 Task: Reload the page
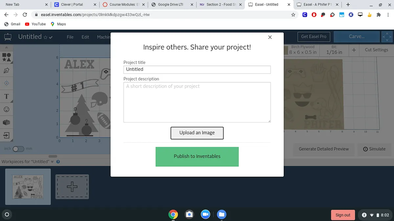25,15
